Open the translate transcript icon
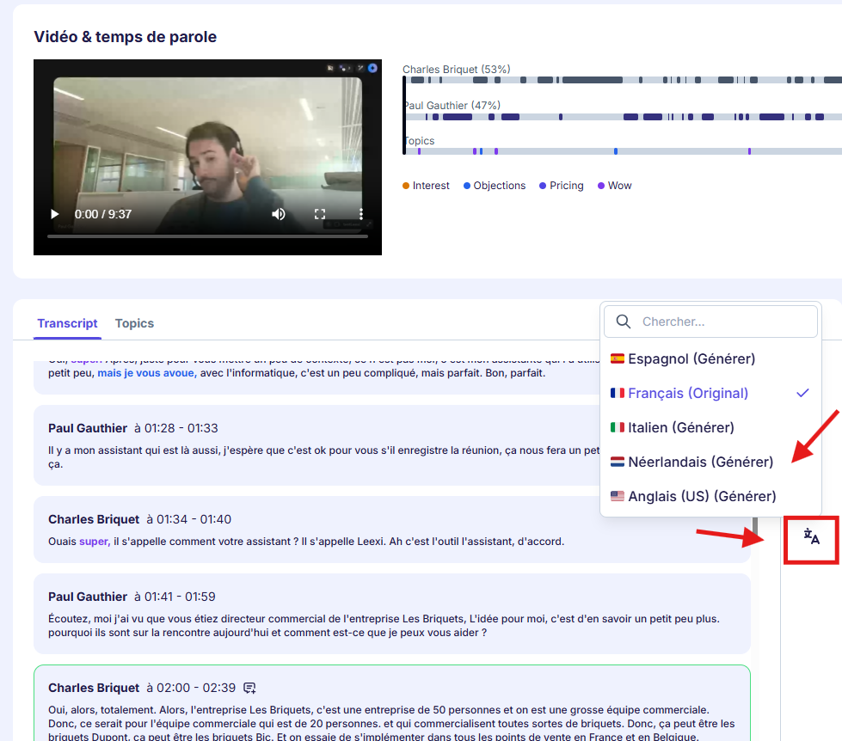842x741 pixels. pos(811,536)
